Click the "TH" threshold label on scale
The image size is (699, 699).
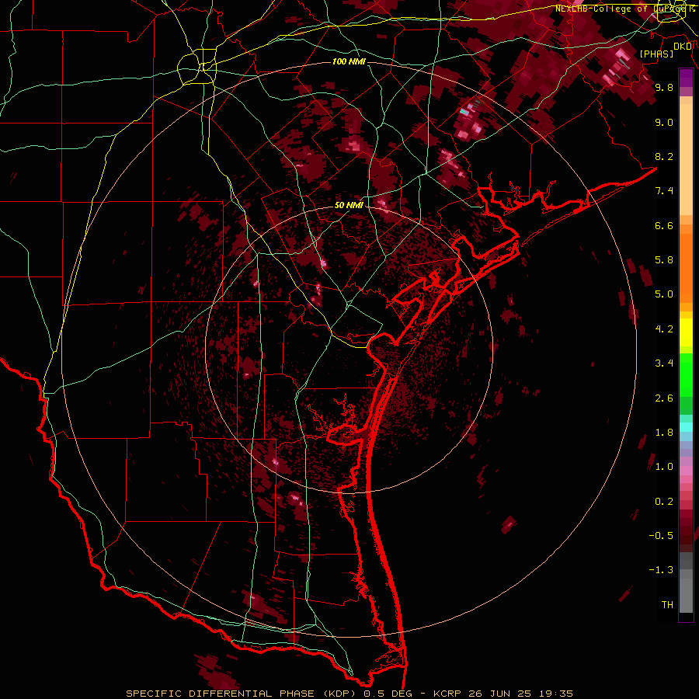pyautogui.click(x=667, y=605)
